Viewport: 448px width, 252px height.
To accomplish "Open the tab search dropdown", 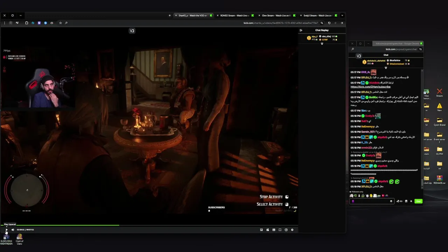I will tap(342, 15).
